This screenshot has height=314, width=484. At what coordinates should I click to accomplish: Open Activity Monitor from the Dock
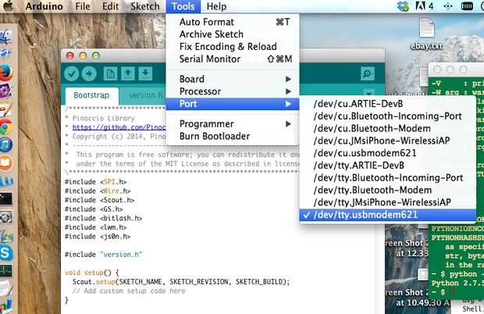[6, 271]
